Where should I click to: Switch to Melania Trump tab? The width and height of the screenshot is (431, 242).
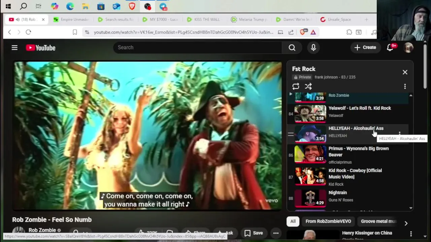click(249, 19)
